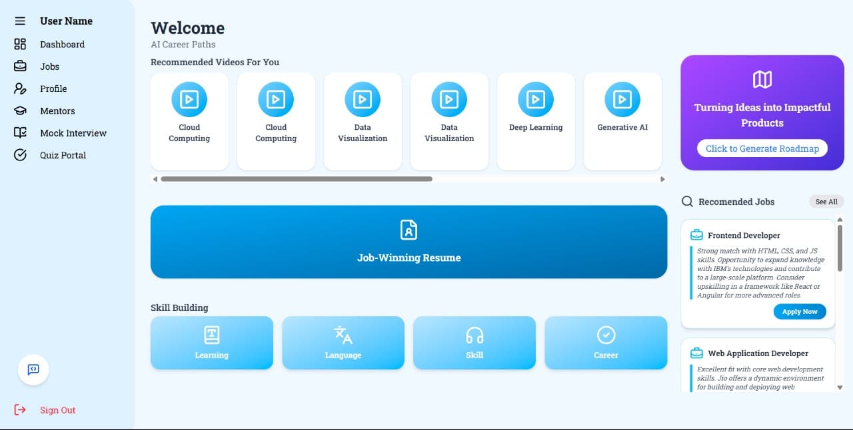The height and width of the screenshot is (430, 853).
Task: Click the Sign Out option
Action: (57, 409)
